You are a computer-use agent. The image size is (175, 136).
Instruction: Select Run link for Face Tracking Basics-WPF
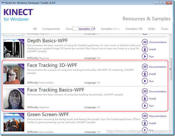pyautogui.click(x=152, y=106)
